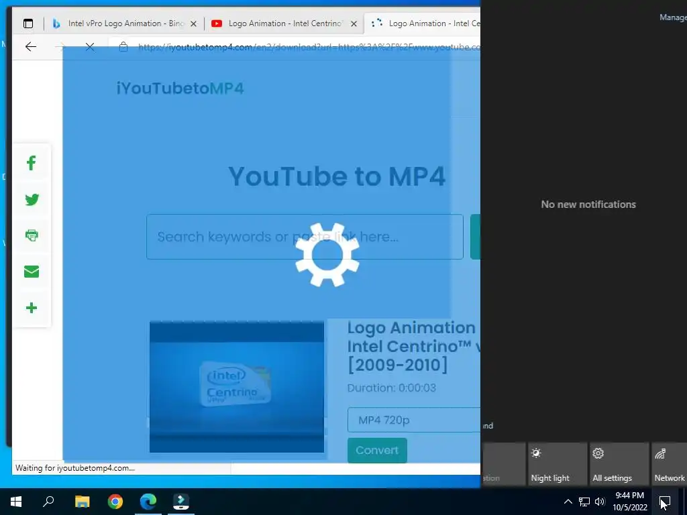Viewport: 687px width, 515px height.
Task: Open the Filmora app taskbar icon
Action: point(181,502)
